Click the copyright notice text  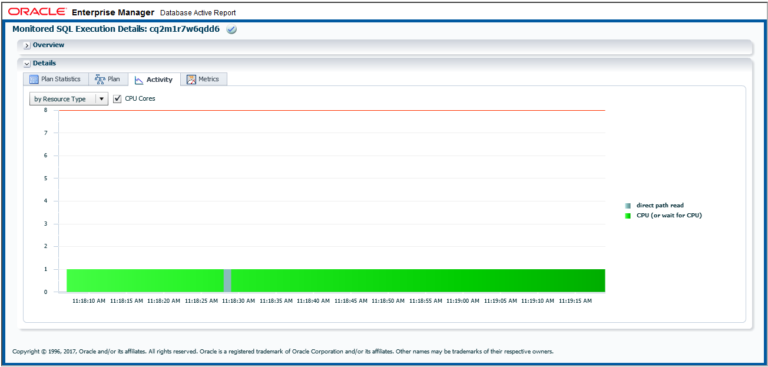pos(283,352)
